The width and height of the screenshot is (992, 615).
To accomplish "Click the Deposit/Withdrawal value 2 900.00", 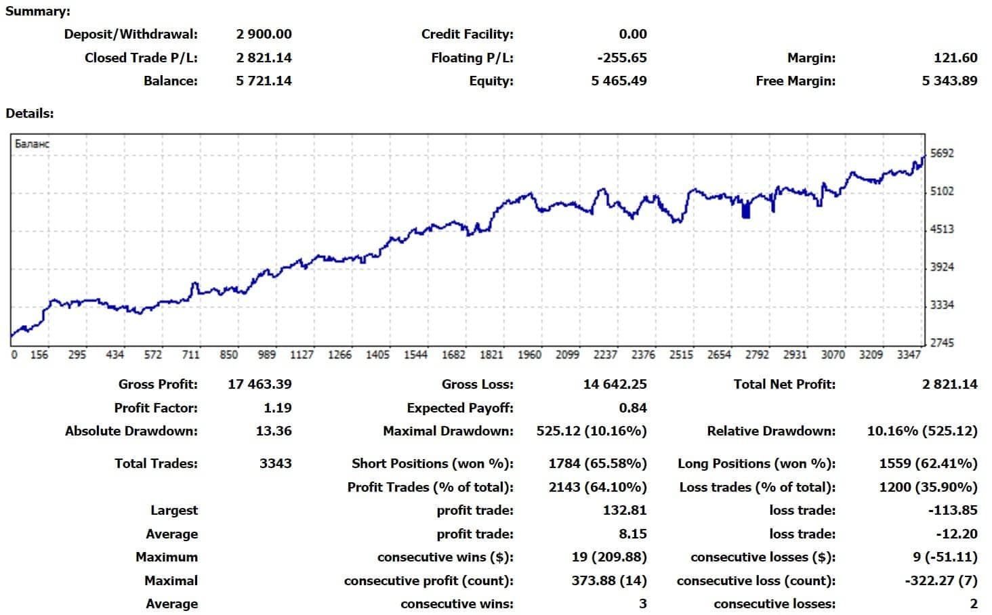I will (x=264, y=34).
